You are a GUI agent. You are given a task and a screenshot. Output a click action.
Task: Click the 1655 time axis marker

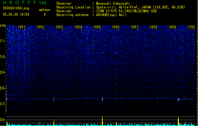[x=97, y=27]
